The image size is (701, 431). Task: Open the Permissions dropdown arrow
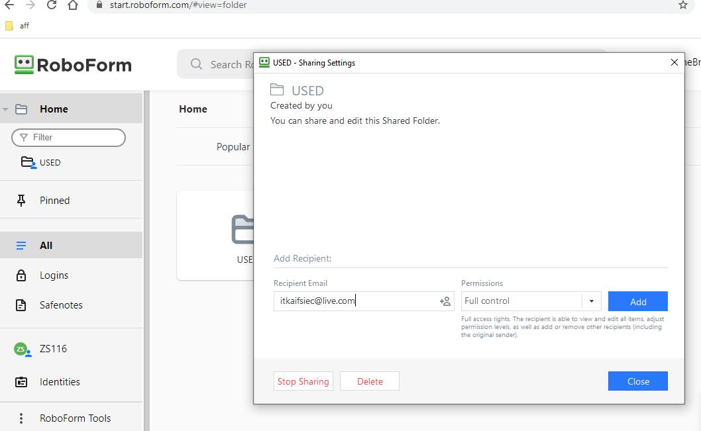[591, 301]
